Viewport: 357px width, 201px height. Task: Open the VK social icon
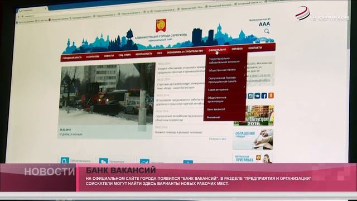pyautogui.click(x=257, y=95)
